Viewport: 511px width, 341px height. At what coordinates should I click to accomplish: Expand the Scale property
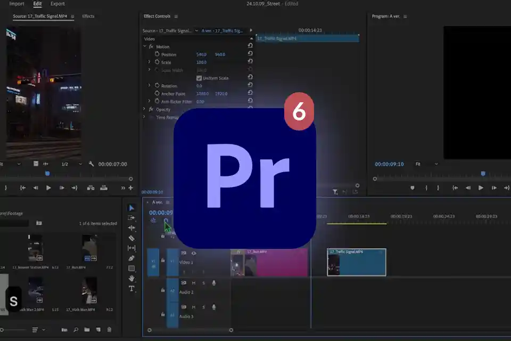[149, 62]
